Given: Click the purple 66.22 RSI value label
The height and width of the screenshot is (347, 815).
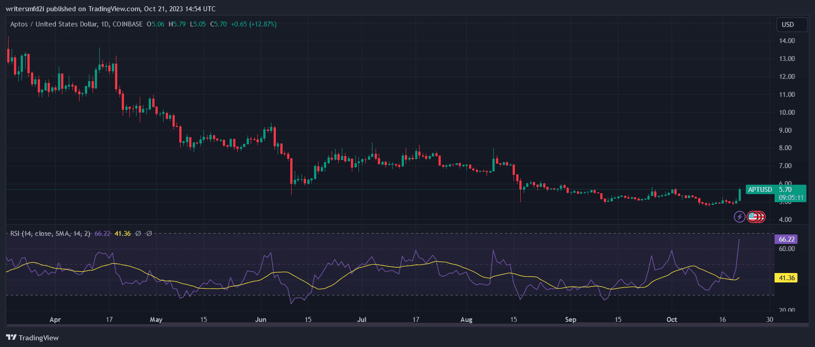Looking at the screenshot, I should click(786, 239).
